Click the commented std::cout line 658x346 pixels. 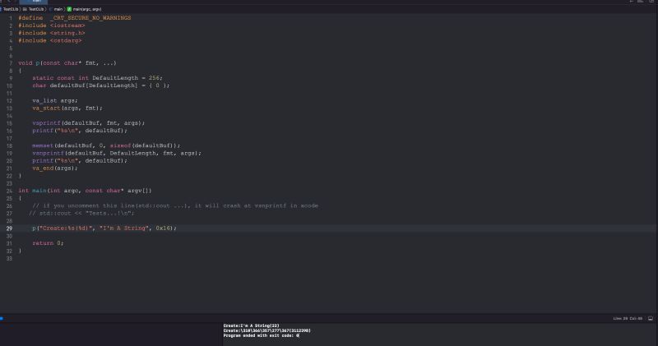(x=81, y=213)
